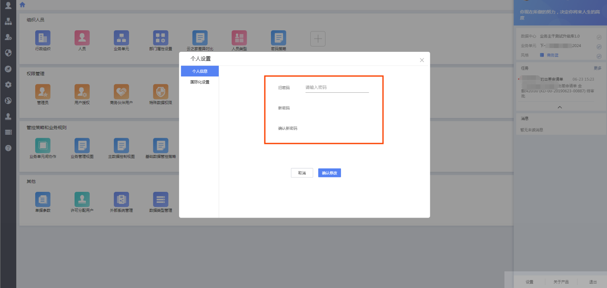Click the 确认修改 button
The width and height of the screenshot is (607, 288).
pyautogui.click(x=330, y=173)
